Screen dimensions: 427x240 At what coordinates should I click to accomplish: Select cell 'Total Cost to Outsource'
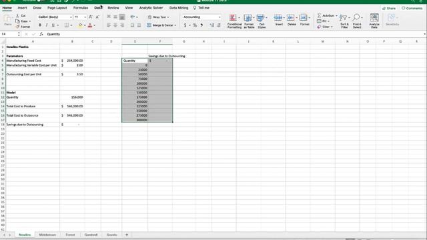(33, 115)
